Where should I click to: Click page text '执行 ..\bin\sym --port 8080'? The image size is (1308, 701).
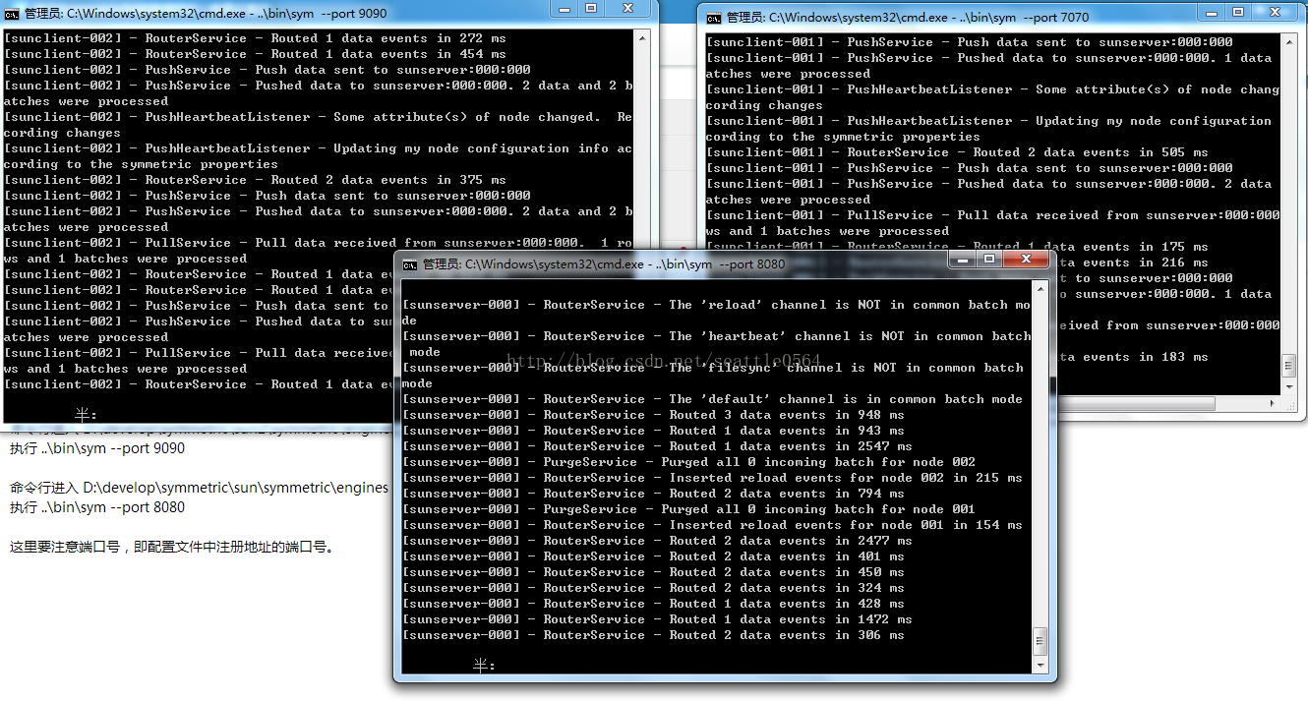[97, 507]
